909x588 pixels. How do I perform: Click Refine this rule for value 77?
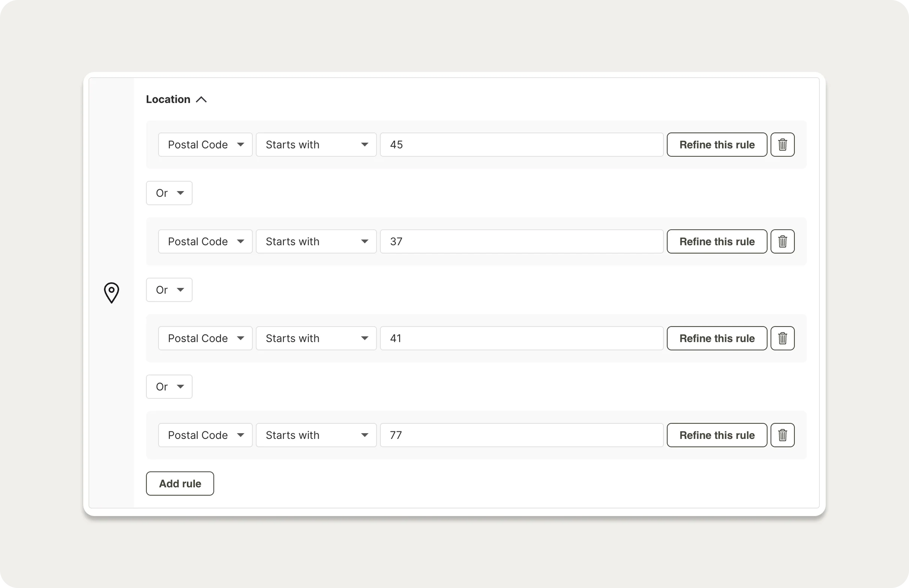(x=717, y=435)
